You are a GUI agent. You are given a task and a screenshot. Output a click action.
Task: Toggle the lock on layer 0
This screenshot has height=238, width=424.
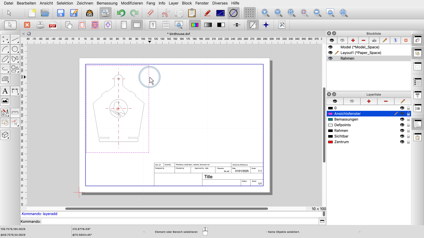[408, 108]
